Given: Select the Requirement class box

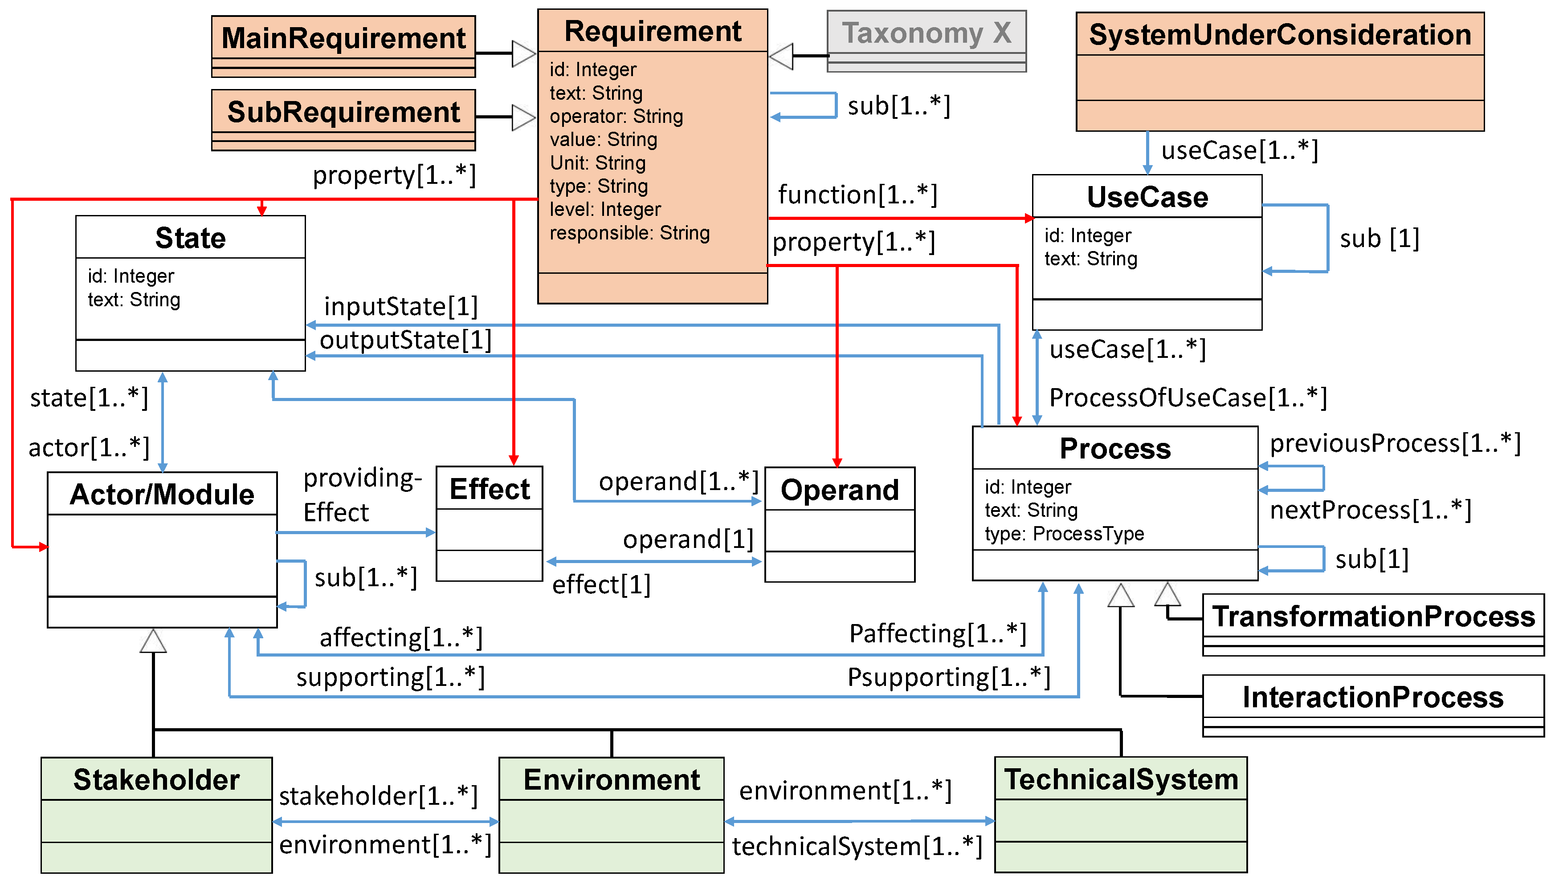Looking at the screenshot, I should [x=653, y=30].
